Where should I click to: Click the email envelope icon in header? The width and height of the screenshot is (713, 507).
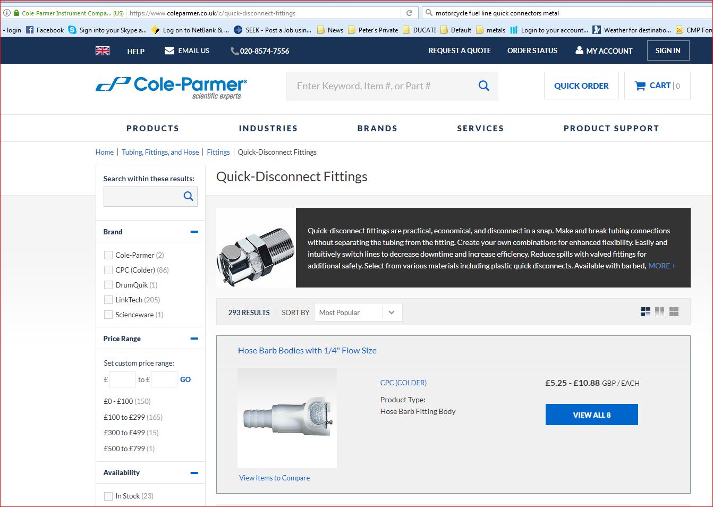pyautogui.click(x=169, y=50)
